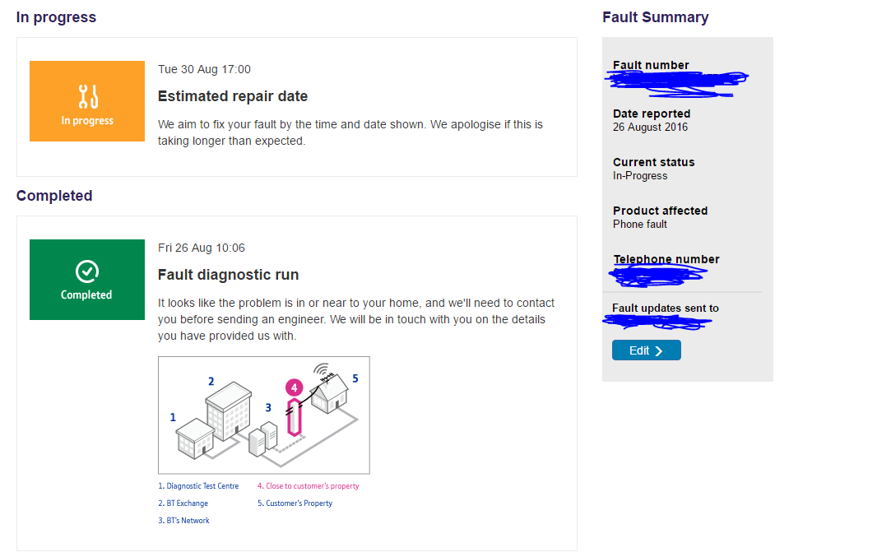This screenshot has height=552, width=877.
Task: Click the 'Fault diagnostic run' heading
Action: point(228,275)
